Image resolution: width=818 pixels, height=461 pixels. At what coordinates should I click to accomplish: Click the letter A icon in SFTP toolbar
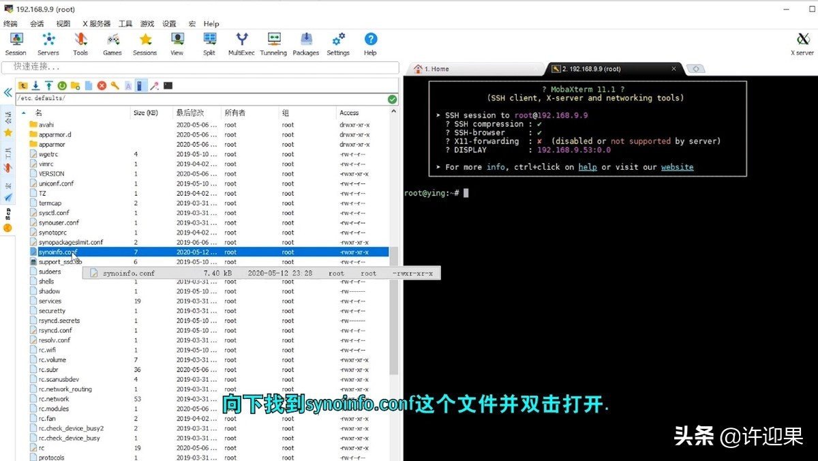[127, 86]
